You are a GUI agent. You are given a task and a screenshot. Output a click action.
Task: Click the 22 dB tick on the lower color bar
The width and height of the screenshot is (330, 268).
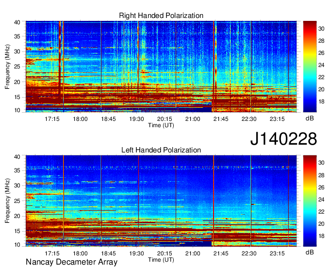[321, 212]
